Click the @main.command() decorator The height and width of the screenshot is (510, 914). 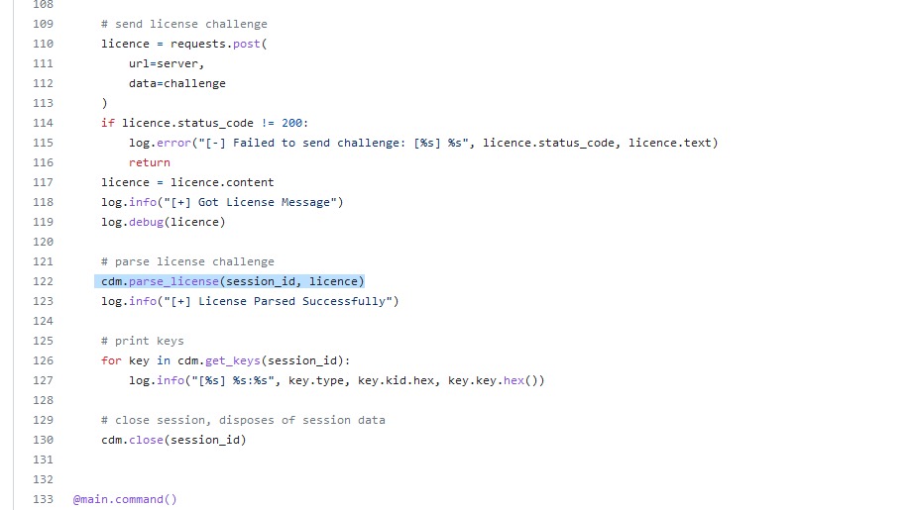pos(124,499)
